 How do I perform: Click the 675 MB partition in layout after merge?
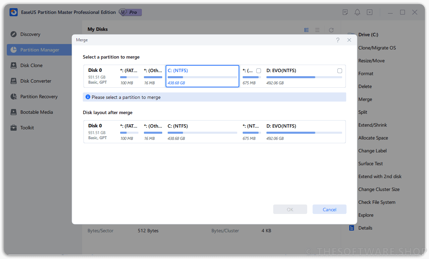click(251, 132)
